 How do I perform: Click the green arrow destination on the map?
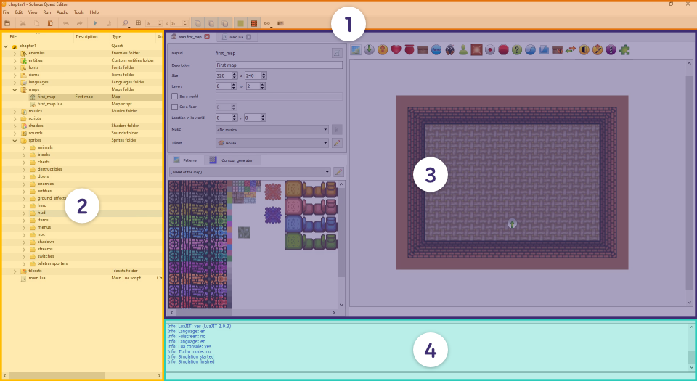[512, 224]
